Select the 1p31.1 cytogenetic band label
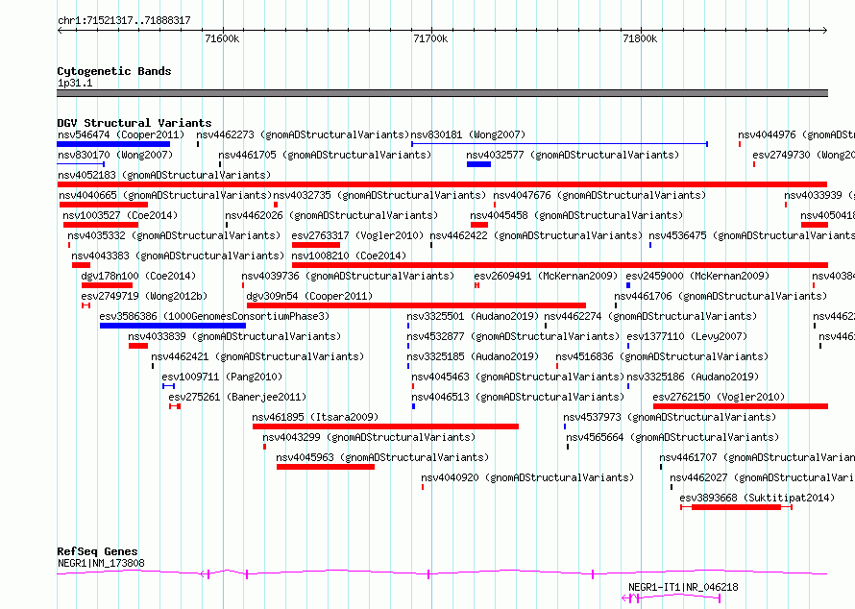Screen dimensions: 855x609 click(x=75, y=84)
